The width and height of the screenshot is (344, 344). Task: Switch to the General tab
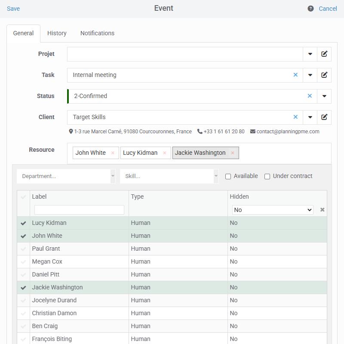tap(23, 34)
